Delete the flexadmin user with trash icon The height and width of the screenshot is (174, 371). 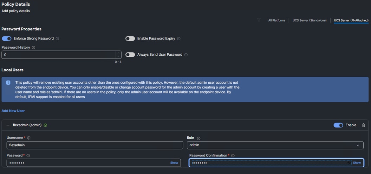pos(363,125)
